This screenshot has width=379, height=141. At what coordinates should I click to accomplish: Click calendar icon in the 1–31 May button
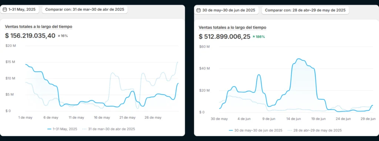pyautogui.click(x=5, y=10)
